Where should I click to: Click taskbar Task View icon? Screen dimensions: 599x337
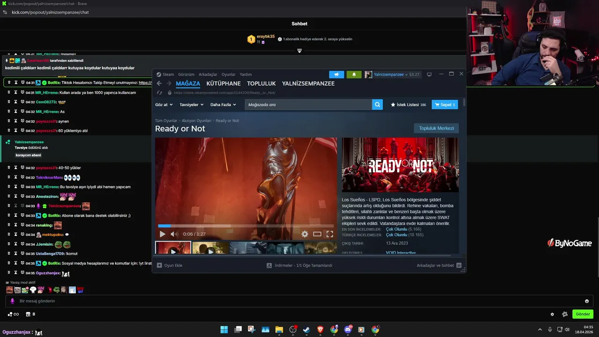pos(238,330)
